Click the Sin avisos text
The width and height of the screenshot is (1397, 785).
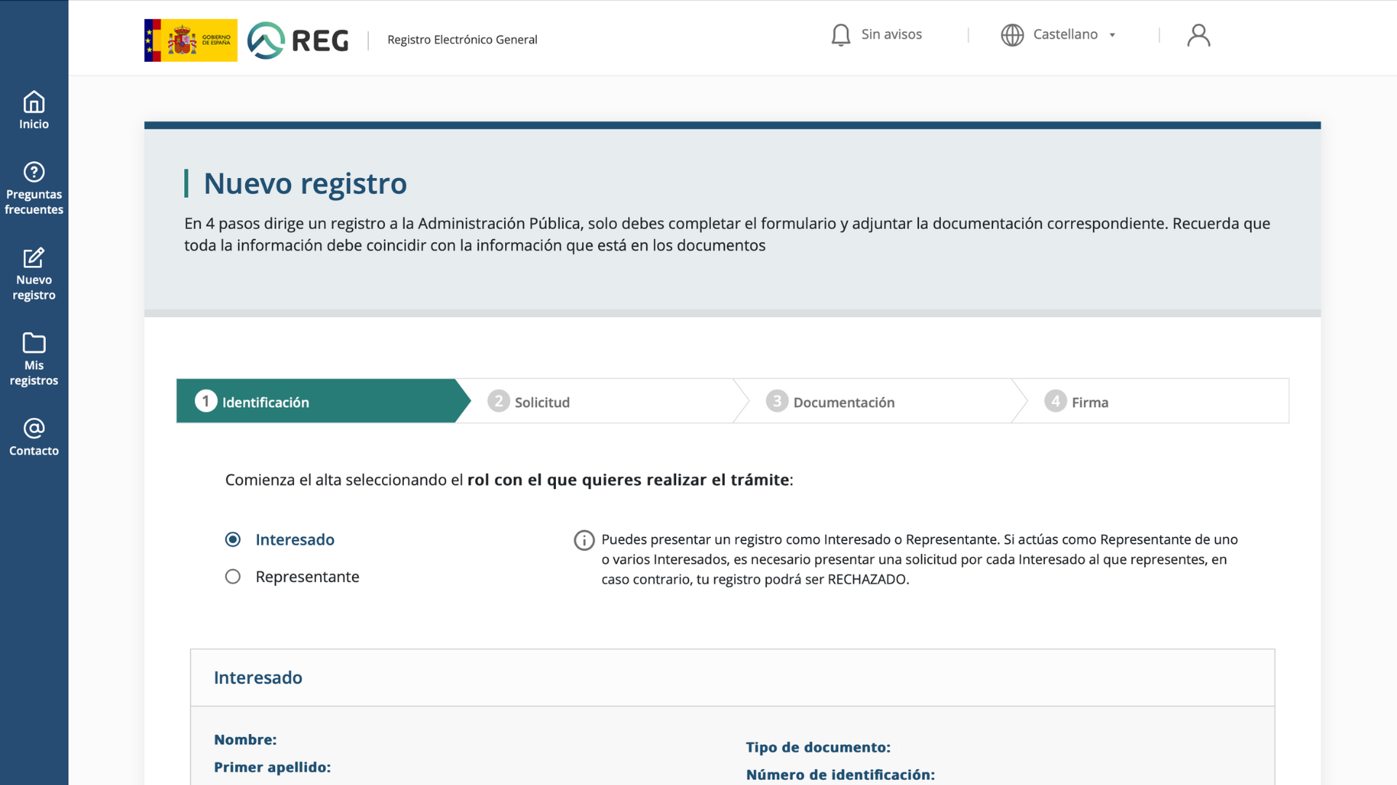(x=891, y=34)
